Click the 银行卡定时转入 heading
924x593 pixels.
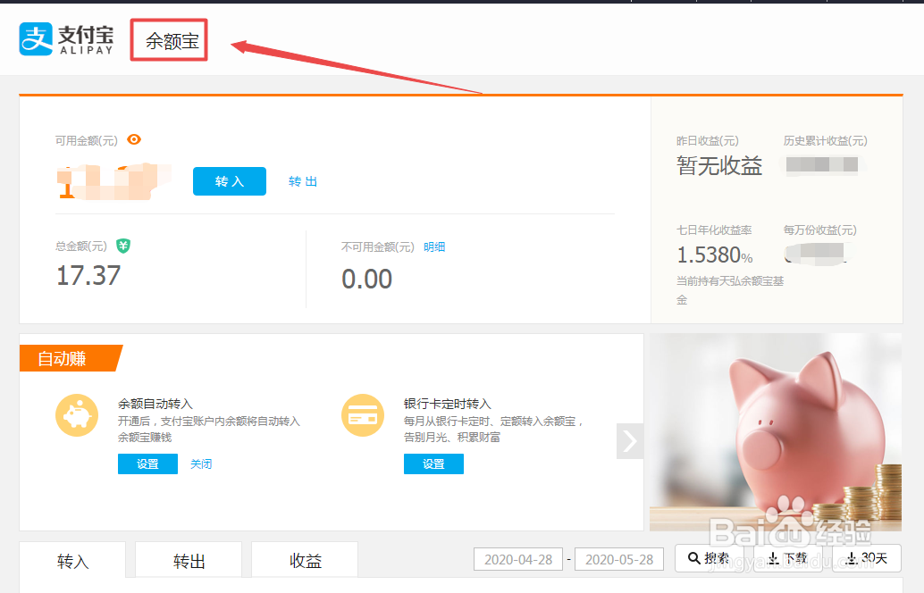pyautogui.click(x=448, y=404)
